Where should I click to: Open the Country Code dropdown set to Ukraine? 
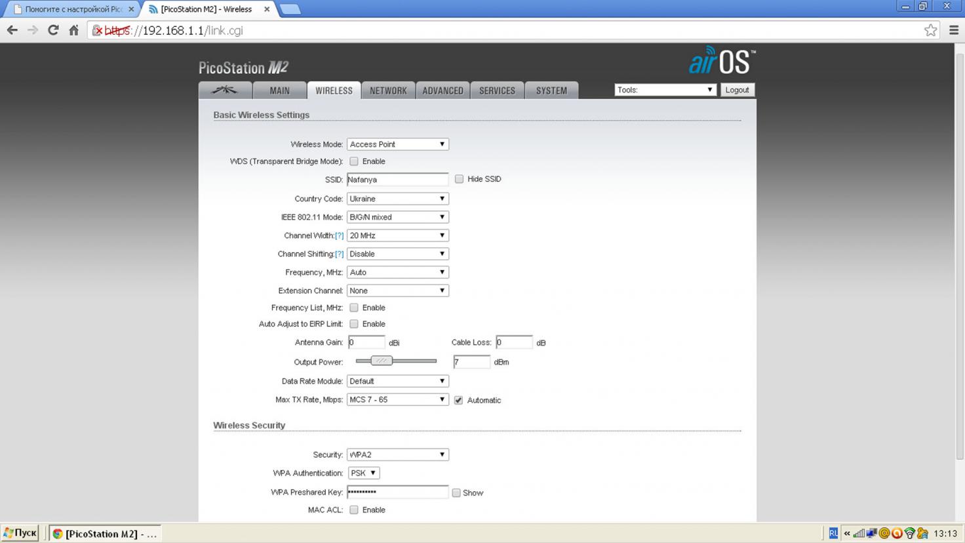[x=397, y=199]
